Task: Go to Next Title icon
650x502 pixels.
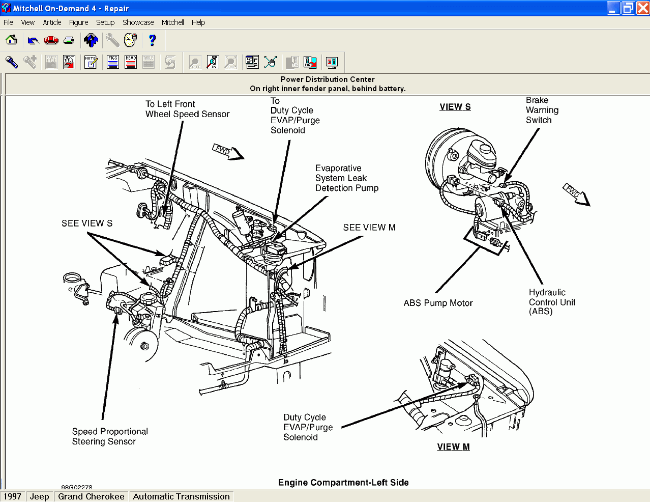Action: 69,62
